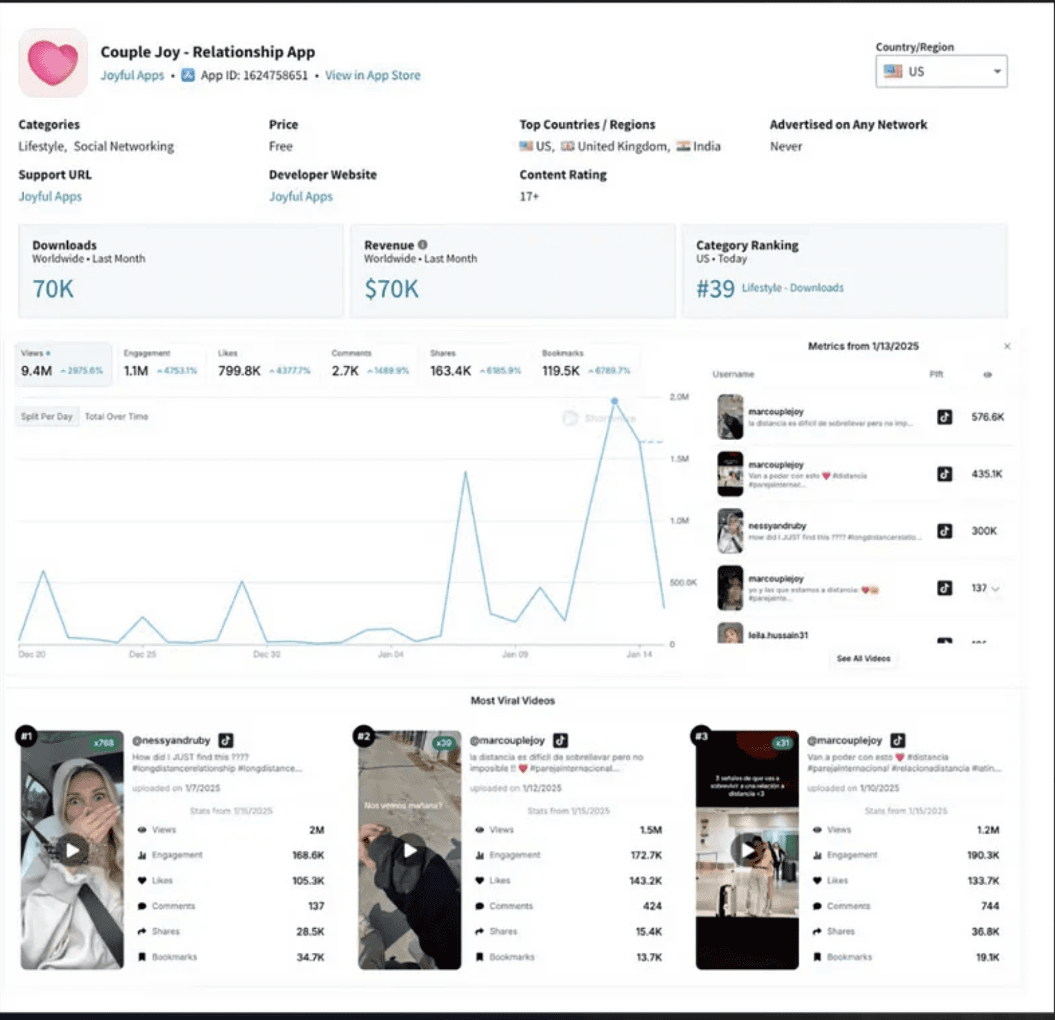Click View in App Store link
This screenshot has height=1020, width=1055.
pos(373,75)
